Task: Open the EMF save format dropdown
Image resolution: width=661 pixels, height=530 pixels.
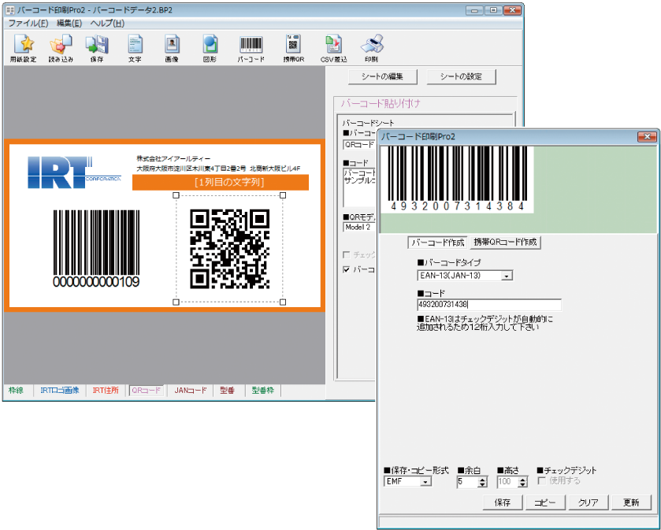Action: pyautogui.click(x=425, y=481)
